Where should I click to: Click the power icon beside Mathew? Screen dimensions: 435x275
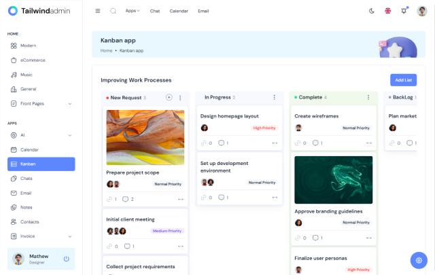(x=67, y=259)
